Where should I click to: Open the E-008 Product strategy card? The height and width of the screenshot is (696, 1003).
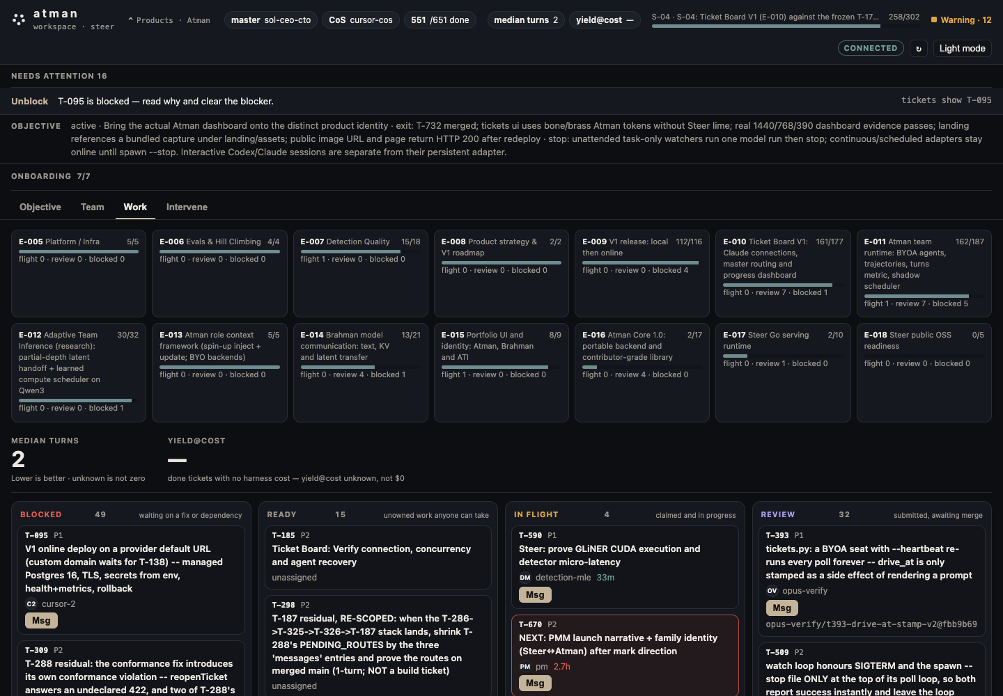(x=501, y=274)
